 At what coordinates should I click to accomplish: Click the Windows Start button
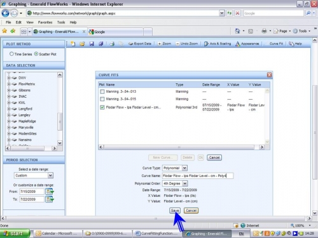click(15, 234)
